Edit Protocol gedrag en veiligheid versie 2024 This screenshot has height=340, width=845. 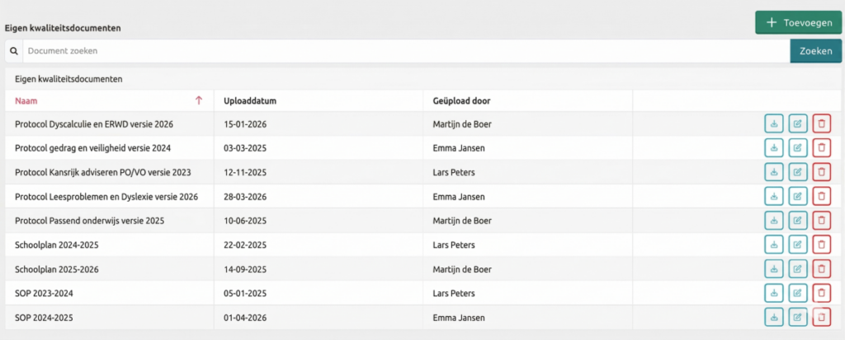[x=798, y=148]
